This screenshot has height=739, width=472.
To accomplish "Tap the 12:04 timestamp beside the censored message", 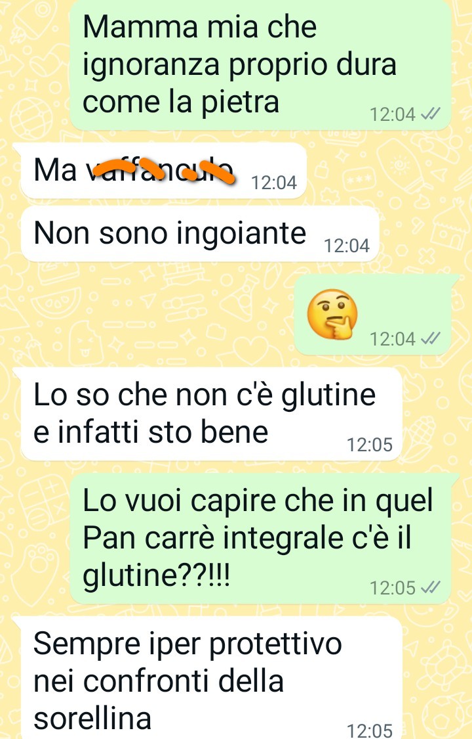I will 273,183.
